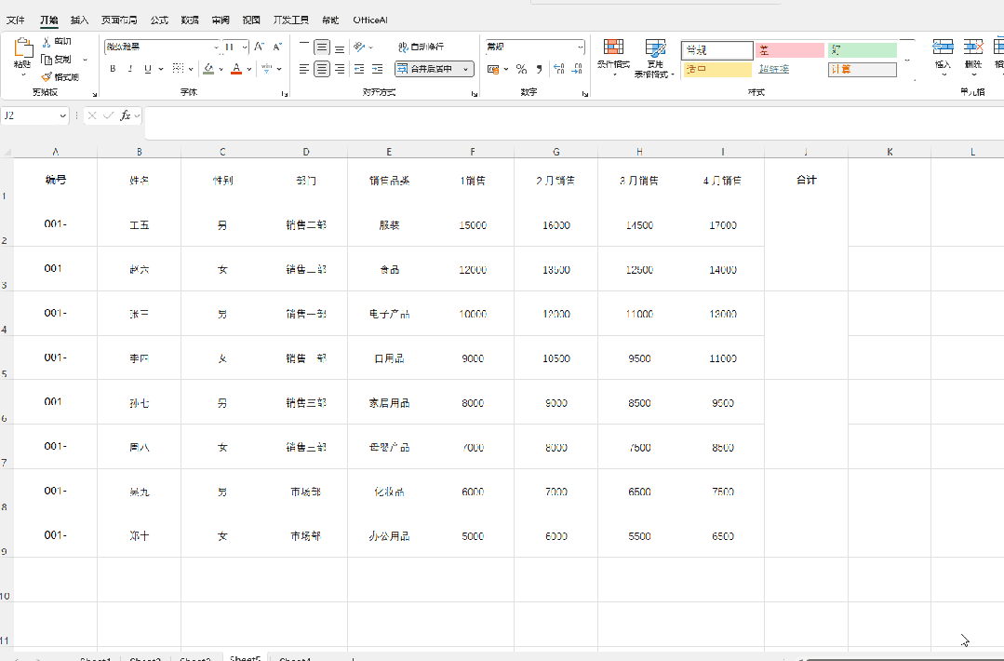Open the borders dropdown arrow

click(191, 69)
